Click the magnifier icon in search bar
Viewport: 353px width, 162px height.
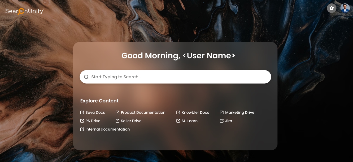[86, 77]
